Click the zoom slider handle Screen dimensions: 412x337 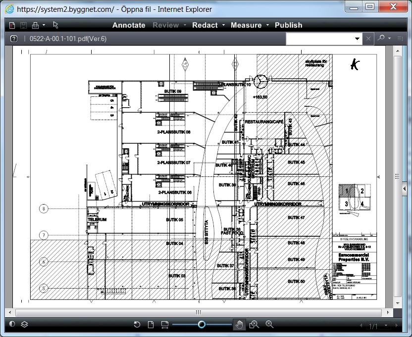(x=202, y=325)
